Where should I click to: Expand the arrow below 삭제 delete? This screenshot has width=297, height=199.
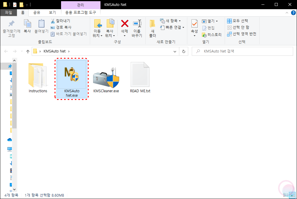pyautogui.click(x=124, y=36)
